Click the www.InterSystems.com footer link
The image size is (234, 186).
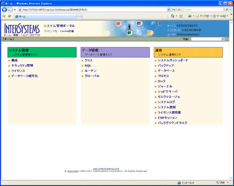106,169
